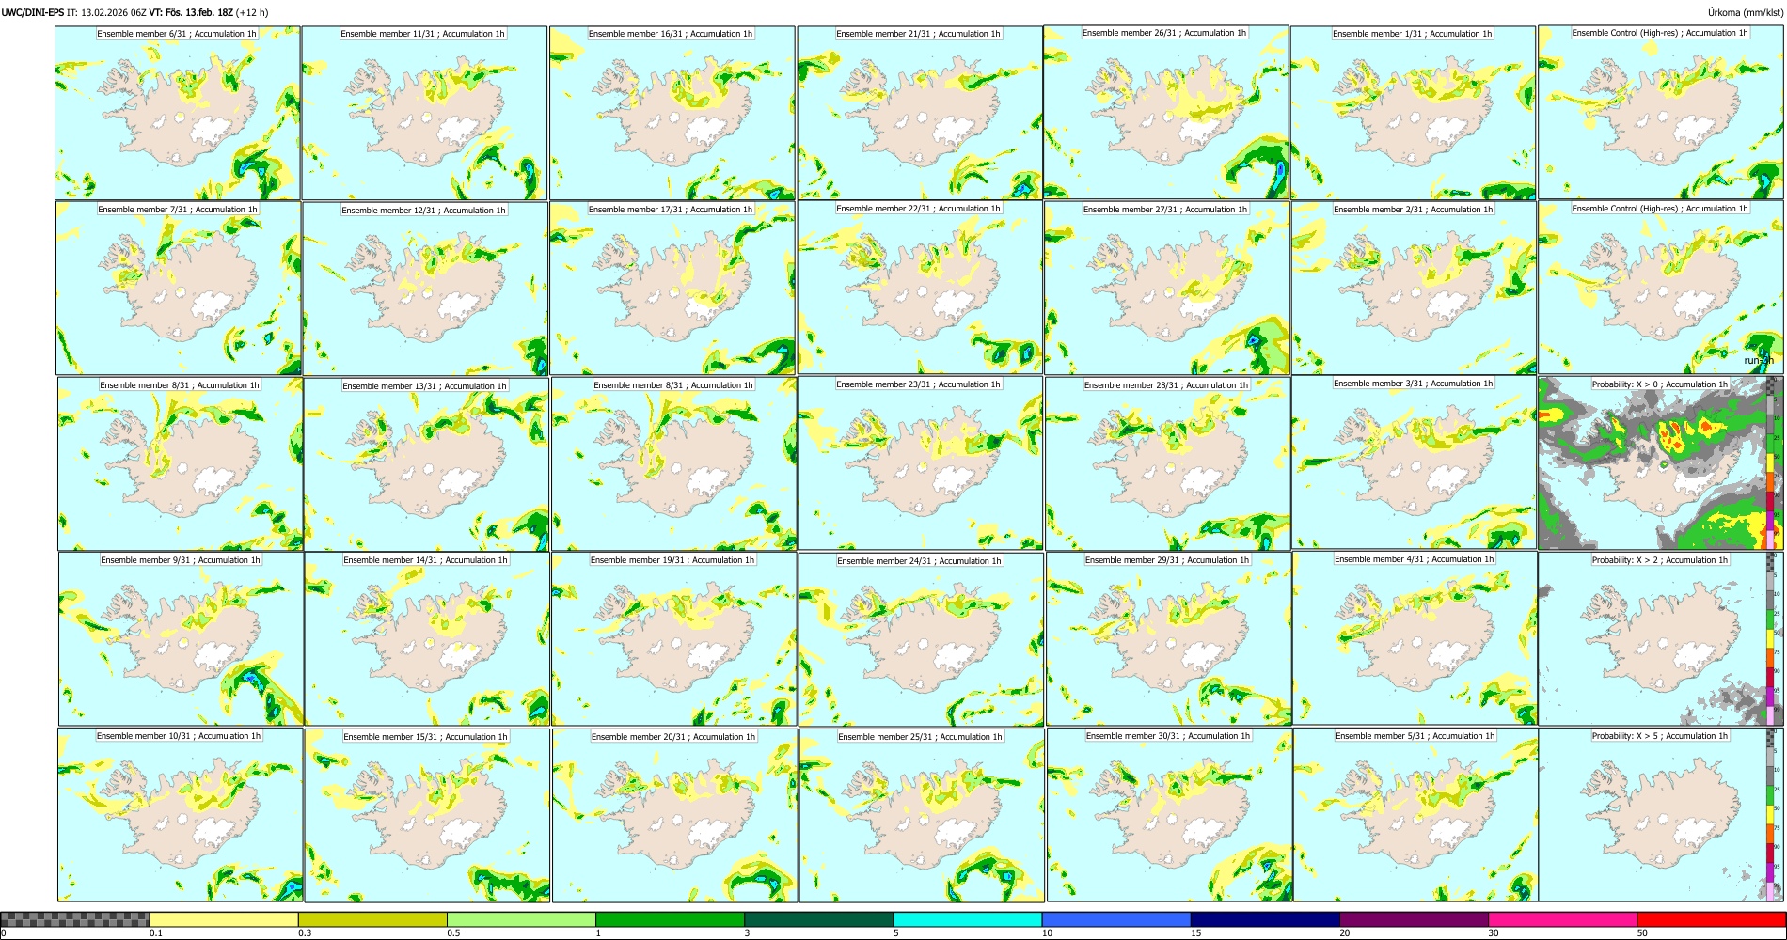Open the Ensemble member 12/31 map
Screen dimensions: 1787x940
pyautogui.click(x=425, y=289)
